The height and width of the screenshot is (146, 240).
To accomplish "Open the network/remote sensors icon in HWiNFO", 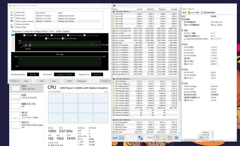I will (x=140, y=138).
